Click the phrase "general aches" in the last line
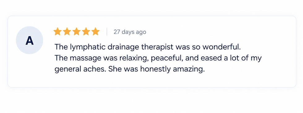 pos(79,69)
